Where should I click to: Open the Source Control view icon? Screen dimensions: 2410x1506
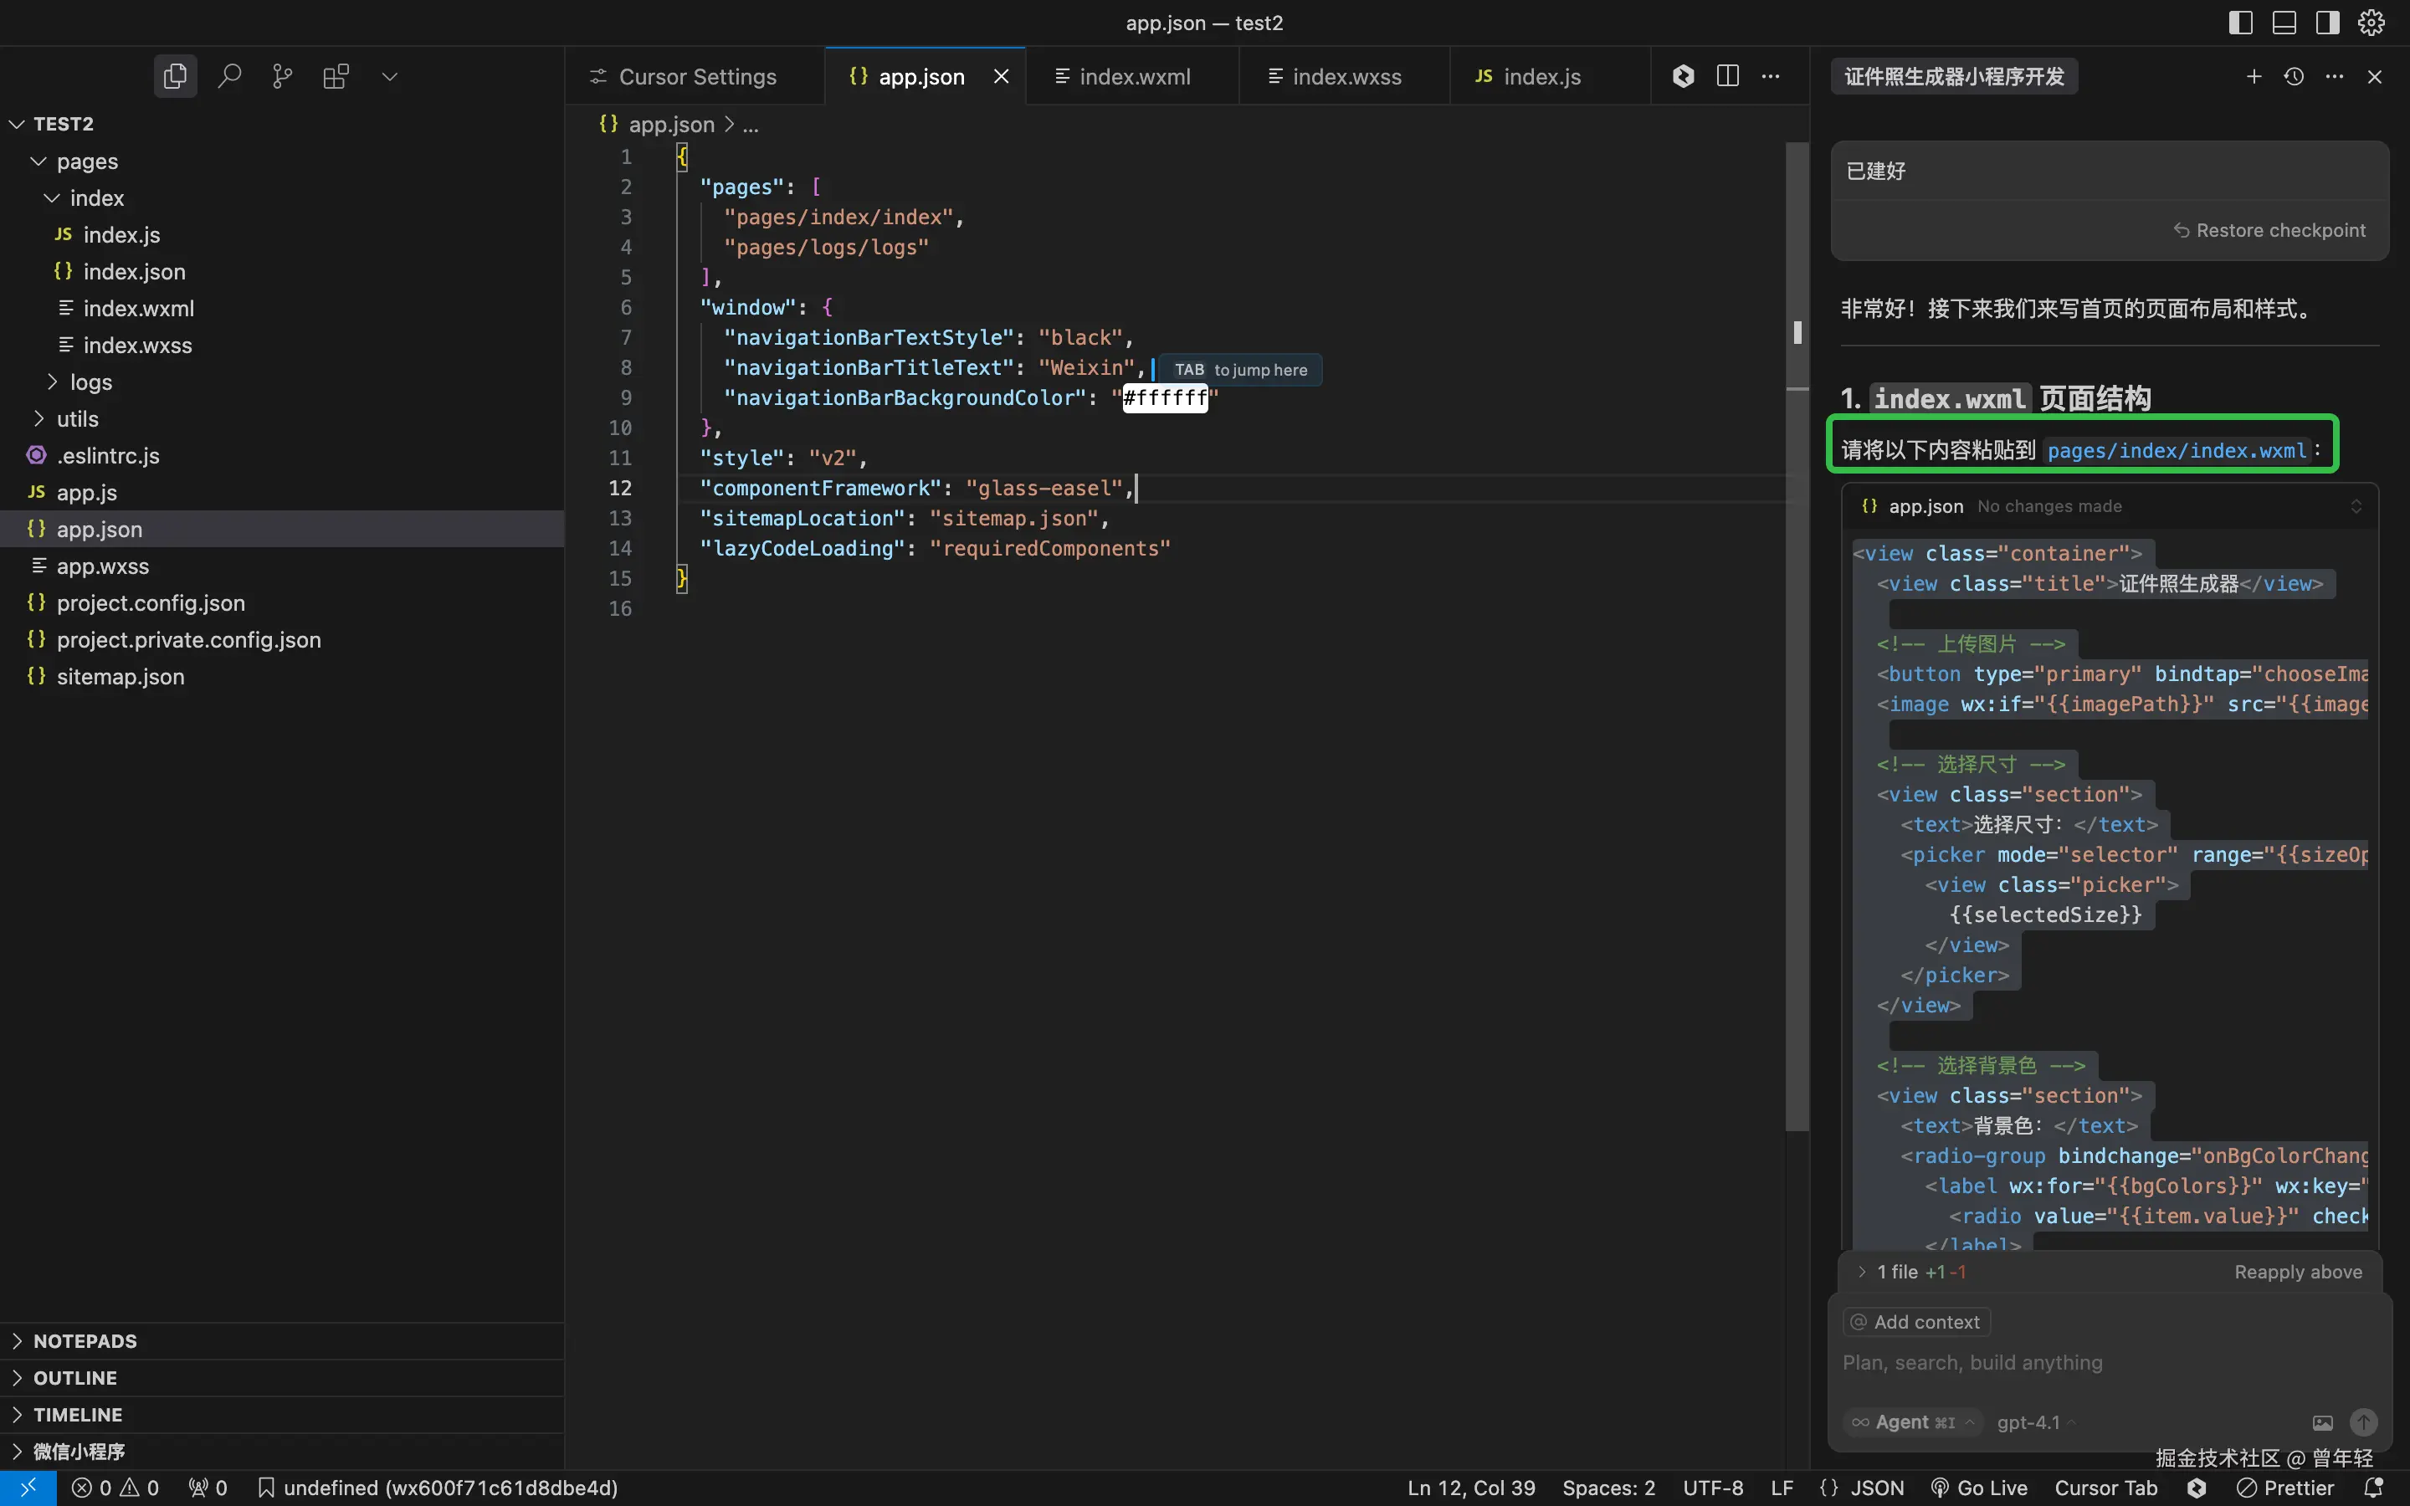283,75
